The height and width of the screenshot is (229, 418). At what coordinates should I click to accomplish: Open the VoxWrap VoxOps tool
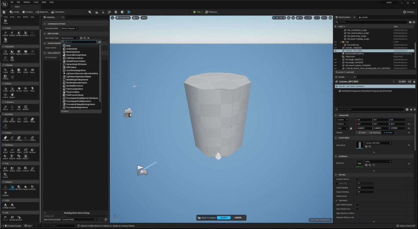[x=5, y=138]
